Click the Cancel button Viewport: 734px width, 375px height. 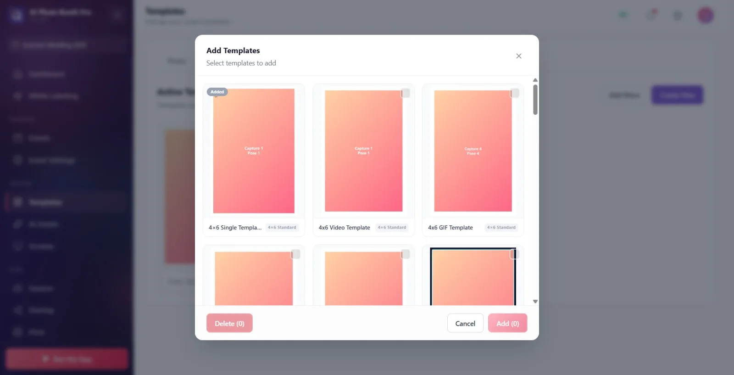pos(465,323)
